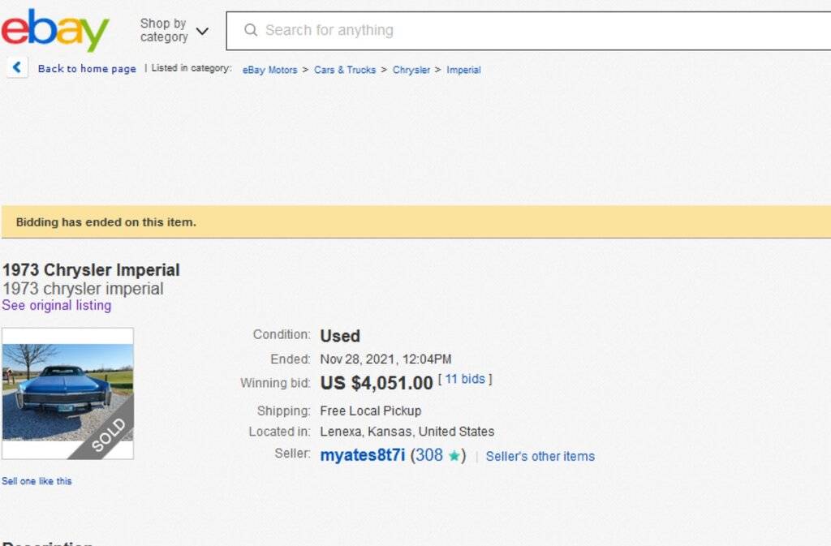Open See original listing link
This screenshot has width=831, height=546.
tap(57, 306)
